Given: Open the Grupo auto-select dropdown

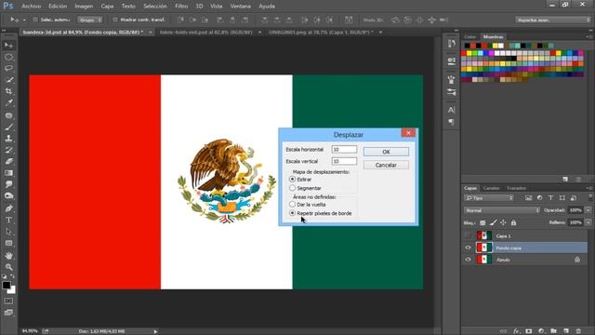Looking at the screenshot, I should pyautogui.click(x=90, y=20).
